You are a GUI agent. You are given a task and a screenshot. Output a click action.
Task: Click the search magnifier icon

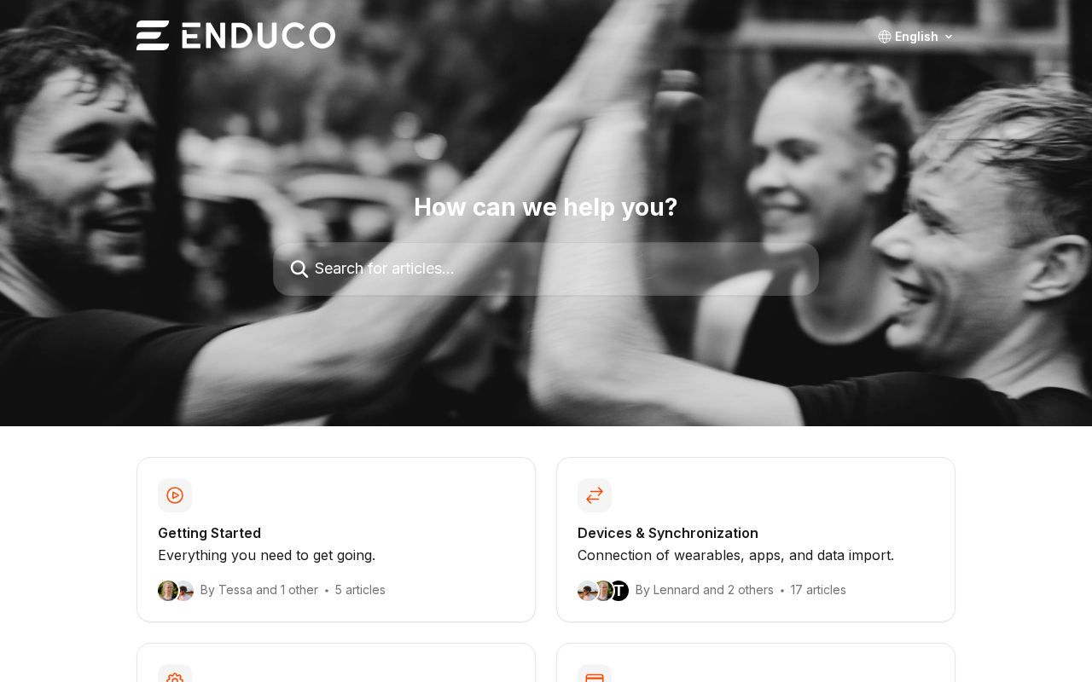[x=299, y=269]
